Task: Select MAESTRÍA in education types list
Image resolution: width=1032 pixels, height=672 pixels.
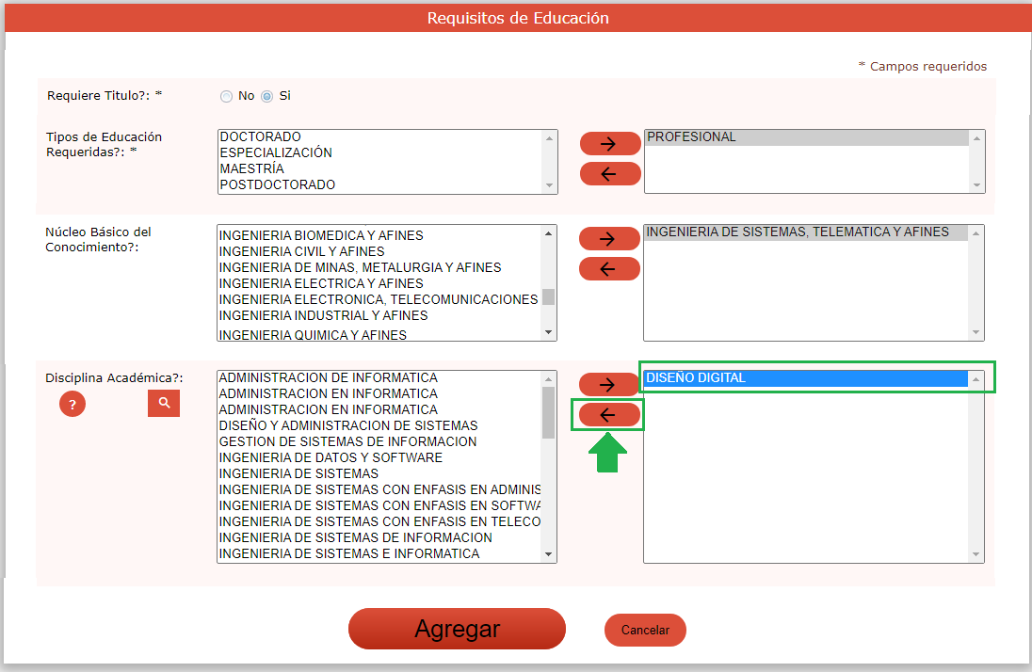Action: coord(251,168)
